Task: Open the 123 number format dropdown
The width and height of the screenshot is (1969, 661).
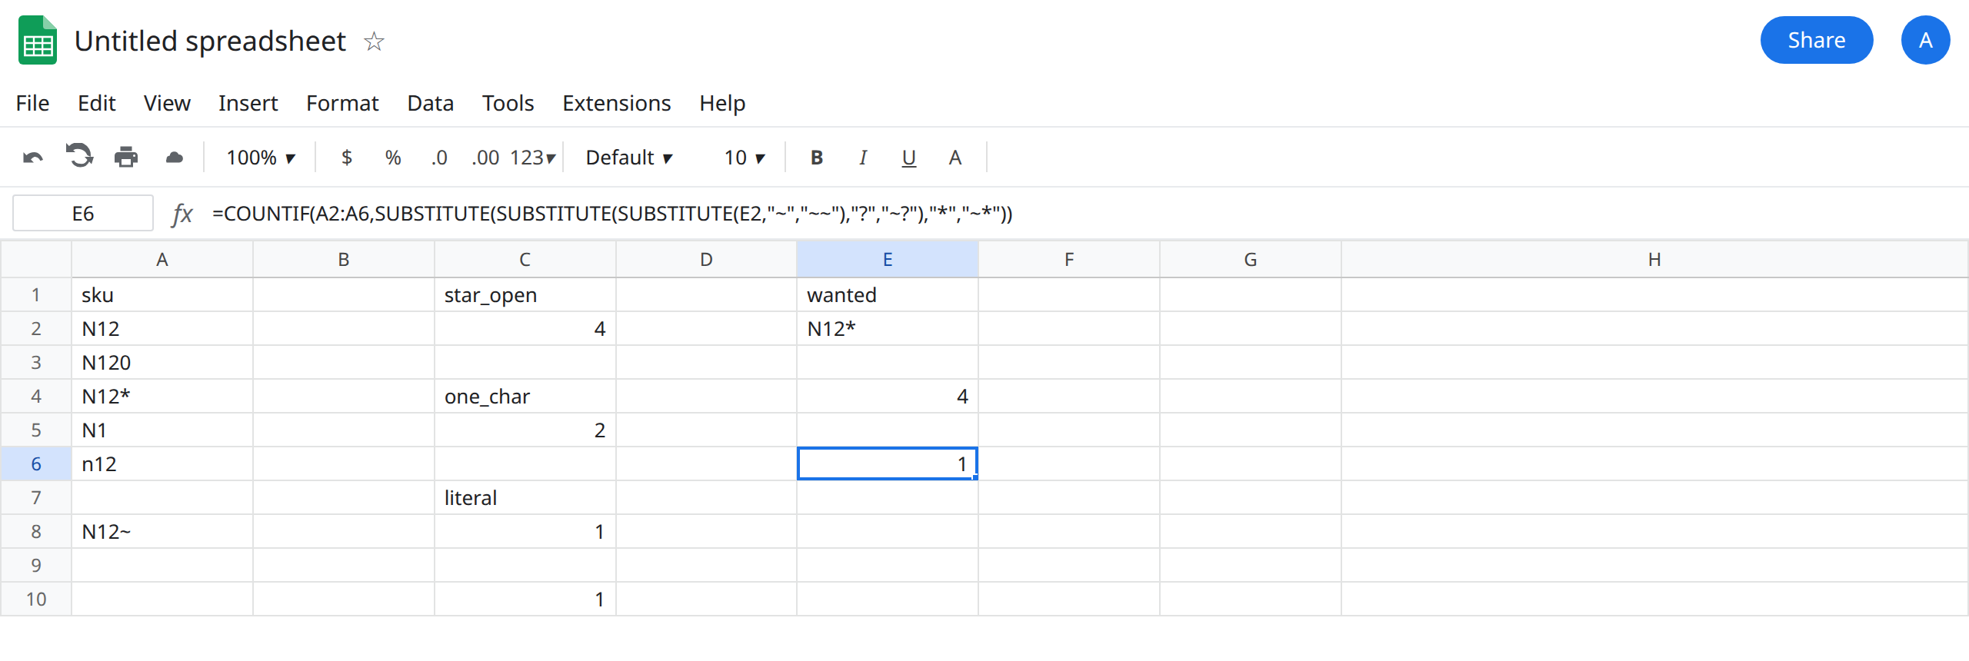Action: [532, 158]
